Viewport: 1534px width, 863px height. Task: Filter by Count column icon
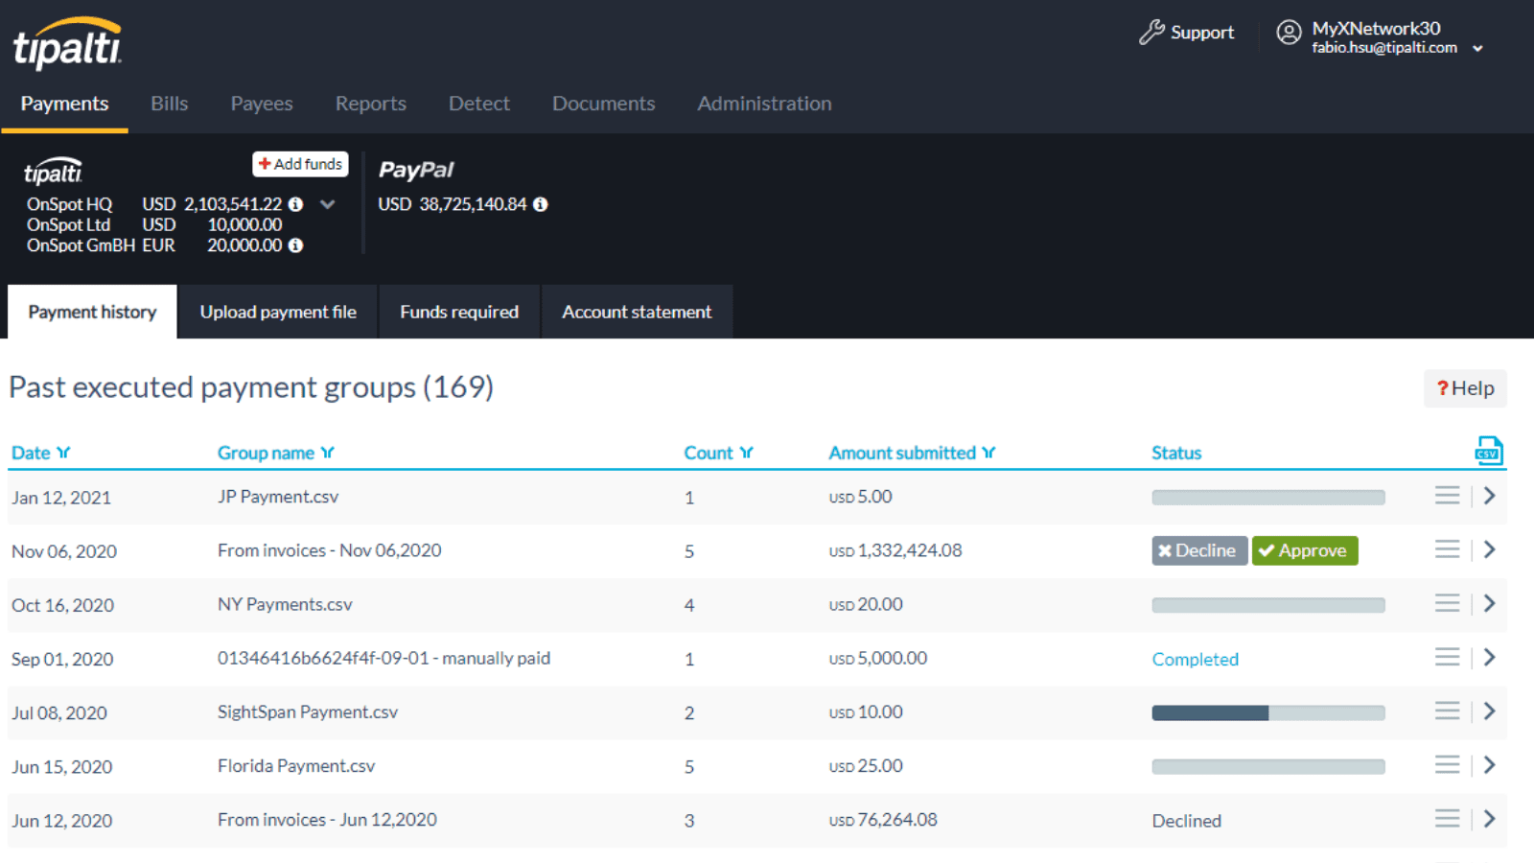[x=746, y=453]
